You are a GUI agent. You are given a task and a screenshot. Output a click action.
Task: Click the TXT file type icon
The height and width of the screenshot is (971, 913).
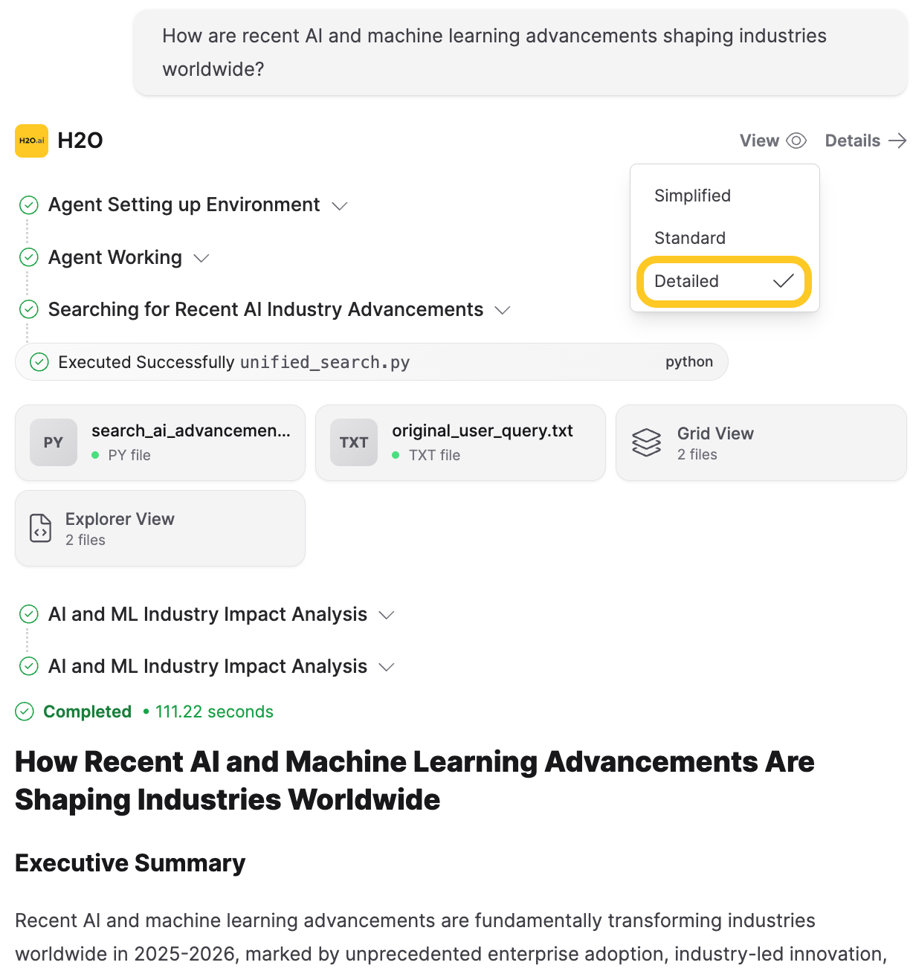click(x=354, y=442)
